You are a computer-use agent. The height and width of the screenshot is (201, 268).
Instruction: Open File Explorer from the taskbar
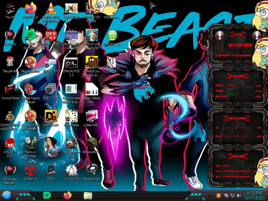point(88,196)
